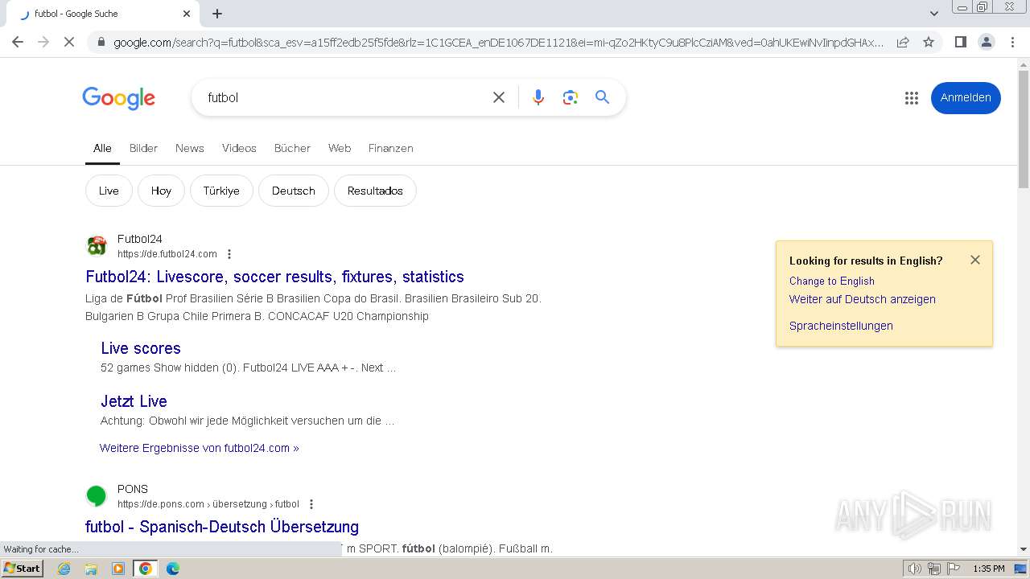Switch to the Bücher tab
Viewport: 1030px width, 579px height.
click(292, 148)
